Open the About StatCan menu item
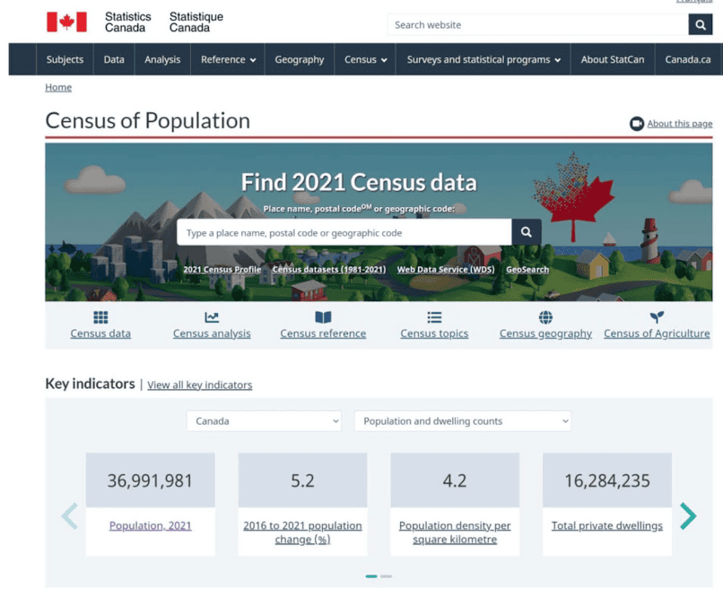 pyautogui.click(x=613, y=59)
